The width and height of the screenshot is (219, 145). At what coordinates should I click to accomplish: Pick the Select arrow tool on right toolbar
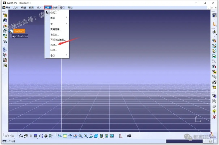point(214,24)
